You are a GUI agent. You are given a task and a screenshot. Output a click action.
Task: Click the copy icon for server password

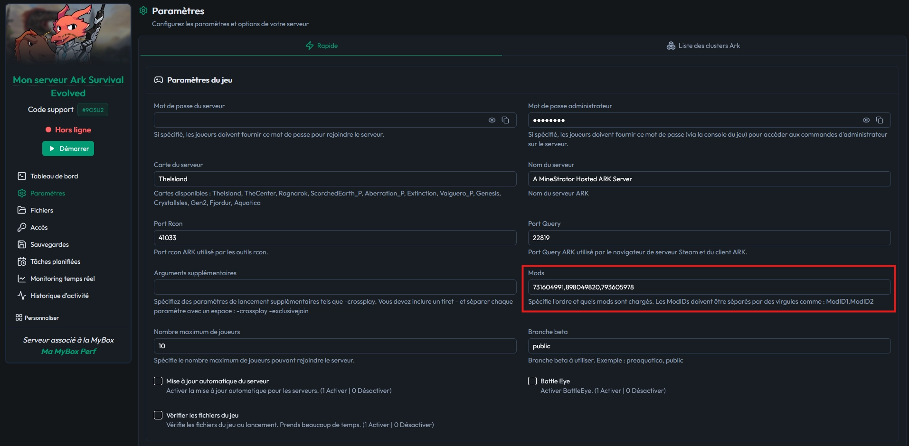point(505,120)
